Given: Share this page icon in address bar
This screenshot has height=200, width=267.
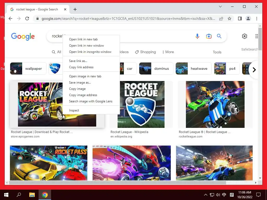Looking at the screenshot, I should pyautogui.click(x=221, y=18).
